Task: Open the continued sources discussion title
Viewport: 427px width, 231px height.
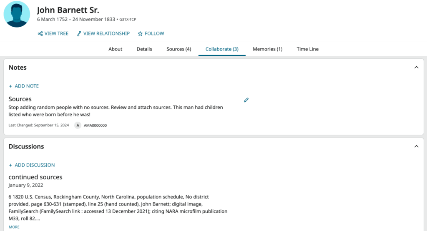Action: [x=35, y=177]
